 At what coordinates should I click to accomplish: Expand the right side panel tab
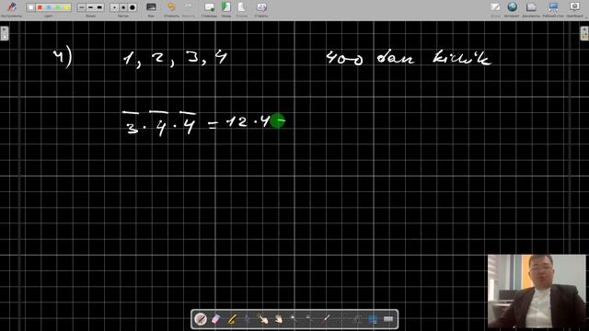pyautogui.click(x=584, y=33)
